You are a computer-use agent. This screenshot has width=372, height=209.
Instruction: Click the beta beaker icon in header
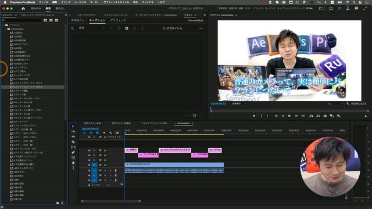pos(348,8)
